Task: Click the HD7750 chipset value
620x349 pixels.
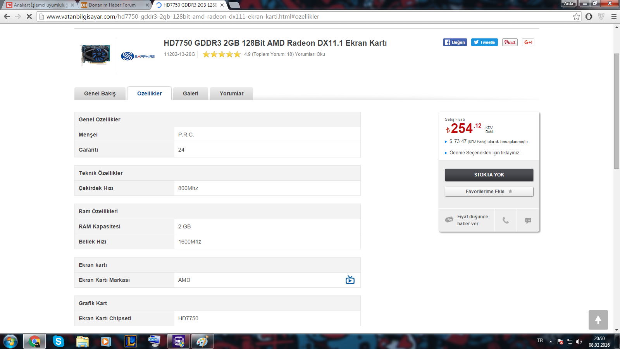Action: click(188, 318)
